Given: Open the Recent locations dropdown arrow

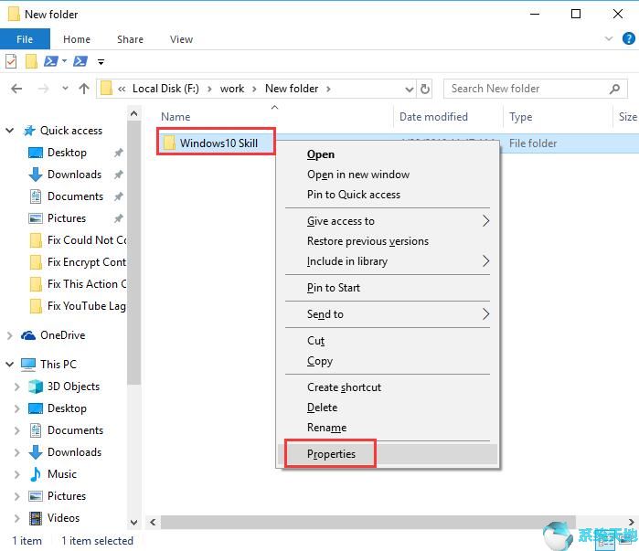Looking at the screenshot, I should (65, 89).
